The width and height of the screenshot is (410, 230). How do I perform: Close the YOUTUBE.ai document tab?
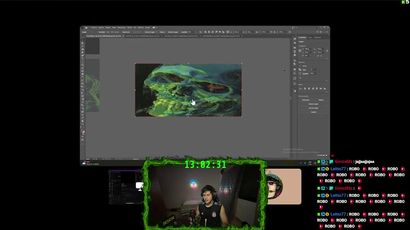pos(123,36)
